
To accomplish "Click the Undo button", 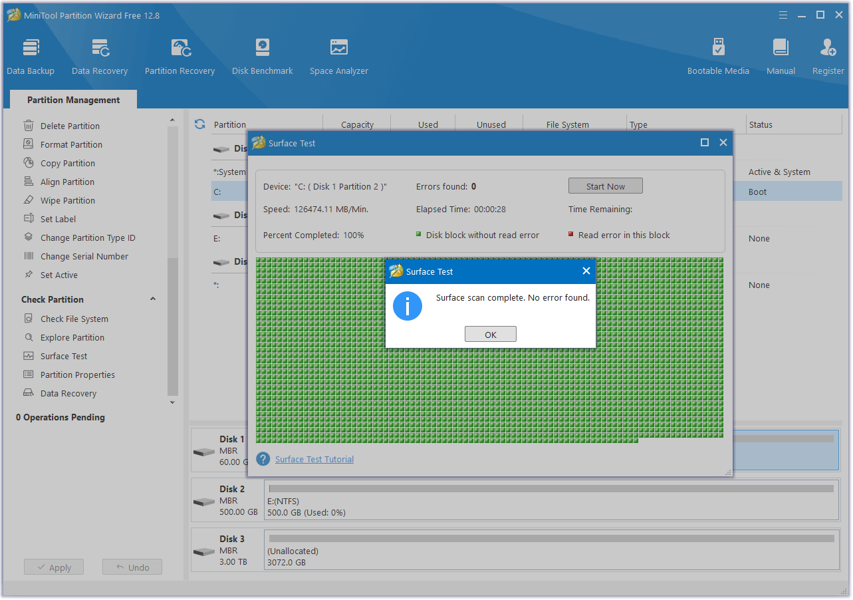I will pos(132,567).
